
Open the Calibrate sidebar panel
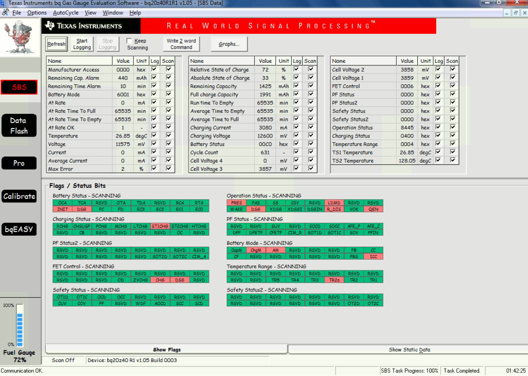pyautogui.click(x=19, y=196)
